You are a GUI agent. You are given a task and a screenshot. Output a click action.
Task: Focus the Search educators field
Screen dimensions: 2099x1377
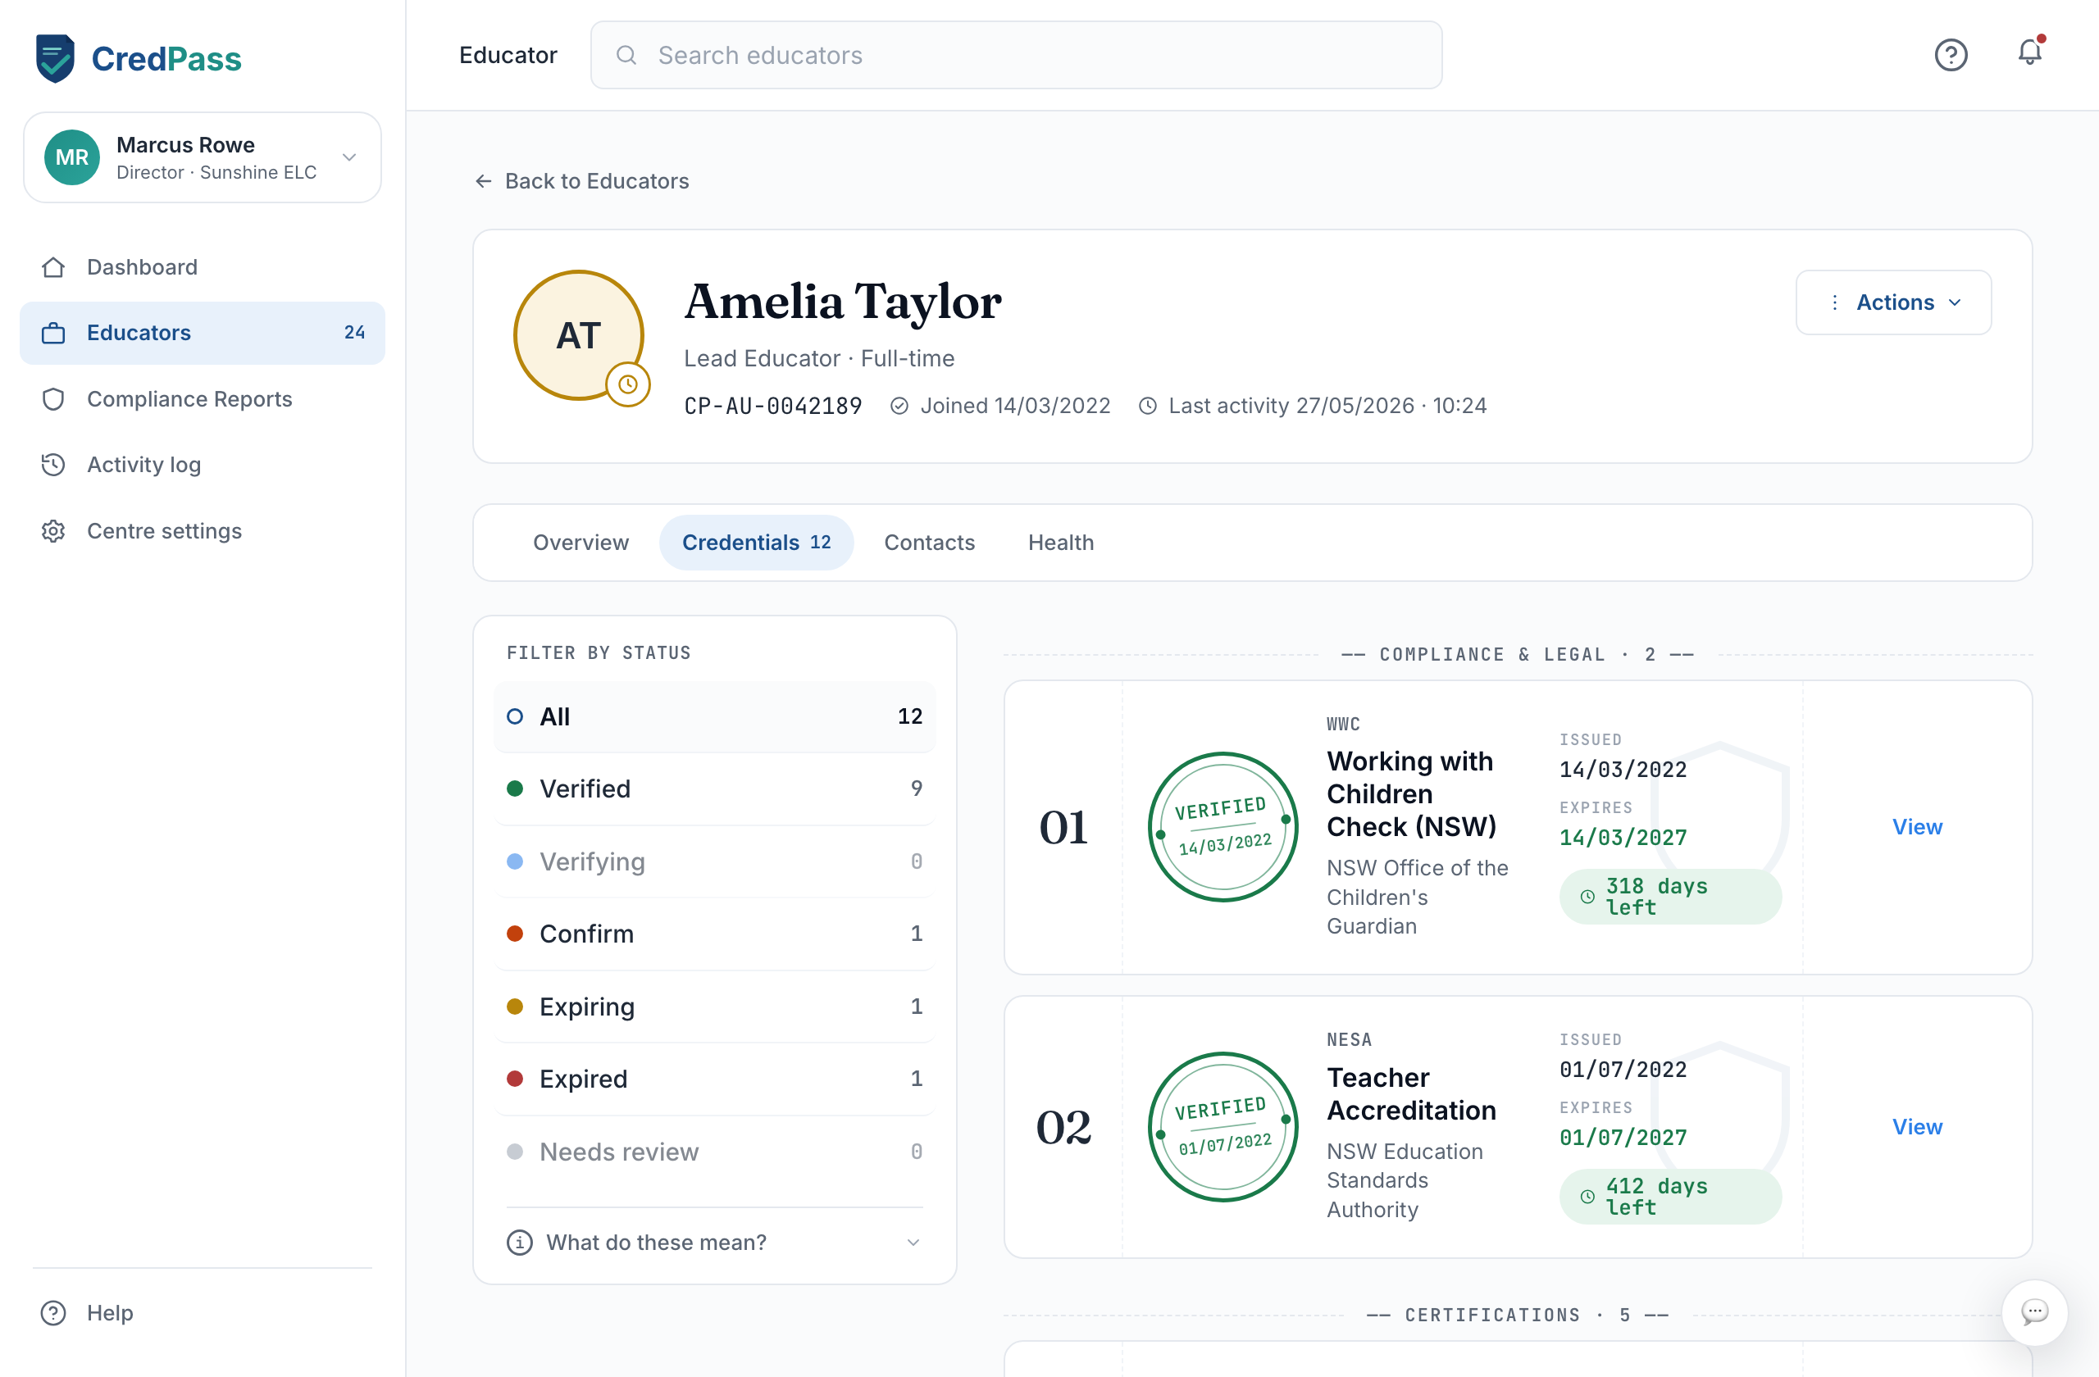click(1016, 55)
